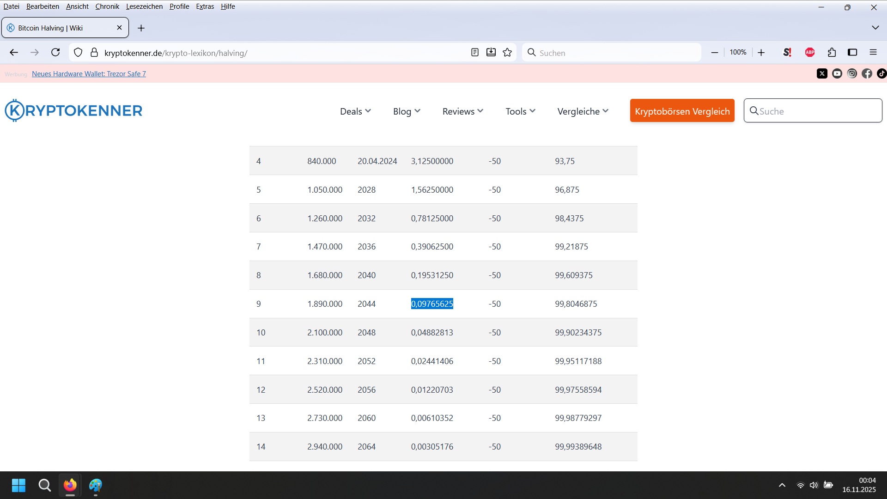Image resolution: width=887 pixels, height=499 pixels.
Task: Open the Facebook social icon
Action: click(x=867, y=73)
